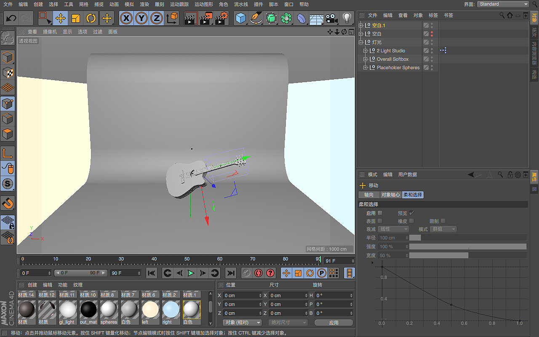Open the viewport 摄像机 menu
This screenshot has height=337, width=539.
tap(50, 32)
